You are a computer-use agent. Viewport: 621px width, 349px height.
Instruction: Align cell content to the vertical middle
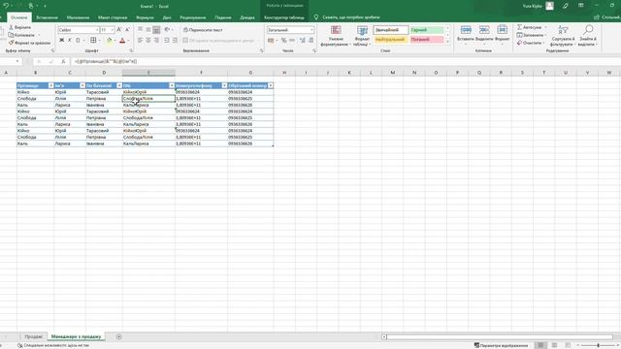pyautogui.click(x=148, y=30)
